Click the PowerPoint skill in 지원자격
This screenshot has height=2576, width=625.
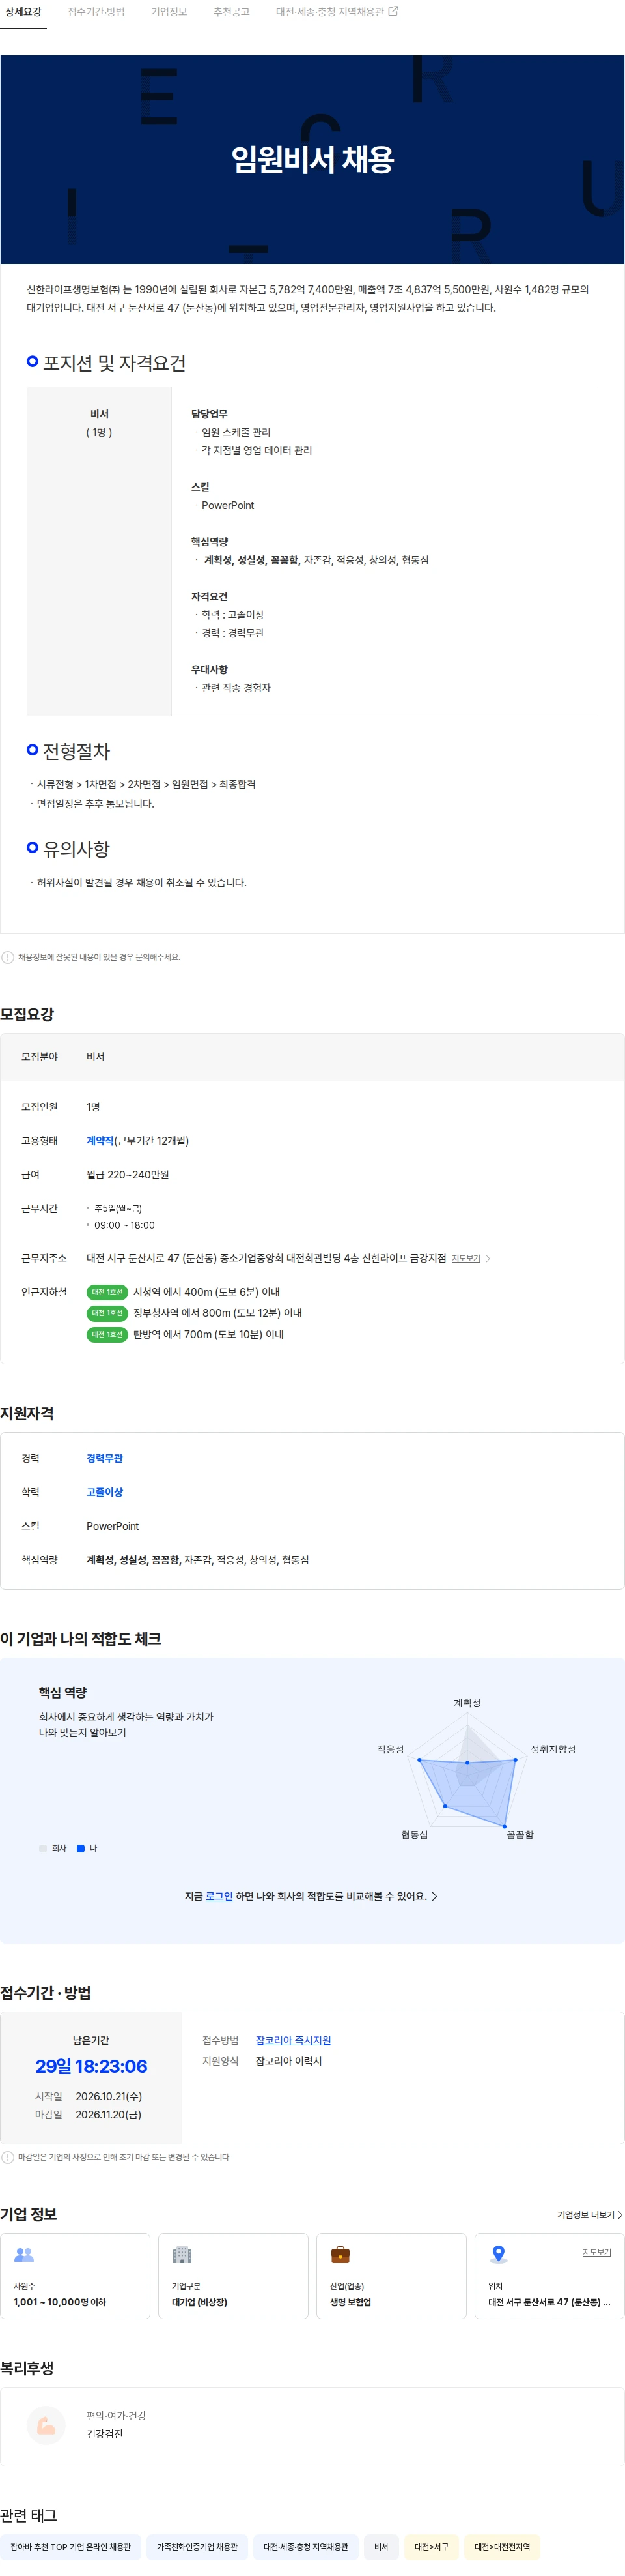[113, 1526]
